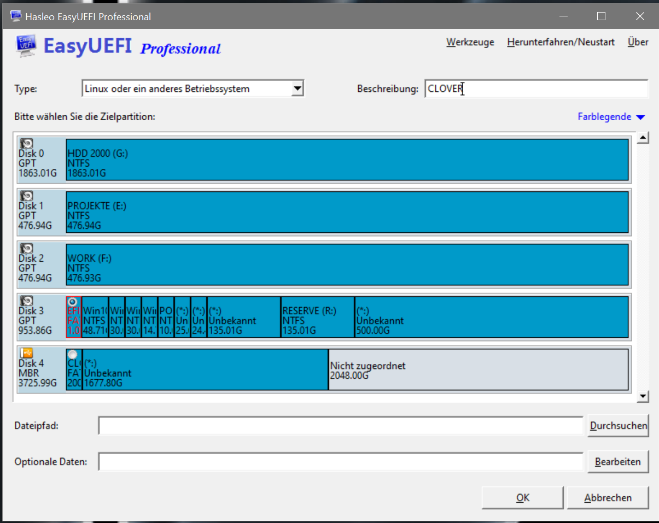The width and height of the screenshot is (659, 523).
Task: Click the Bearbeiten button
Action: coord(619,462)
